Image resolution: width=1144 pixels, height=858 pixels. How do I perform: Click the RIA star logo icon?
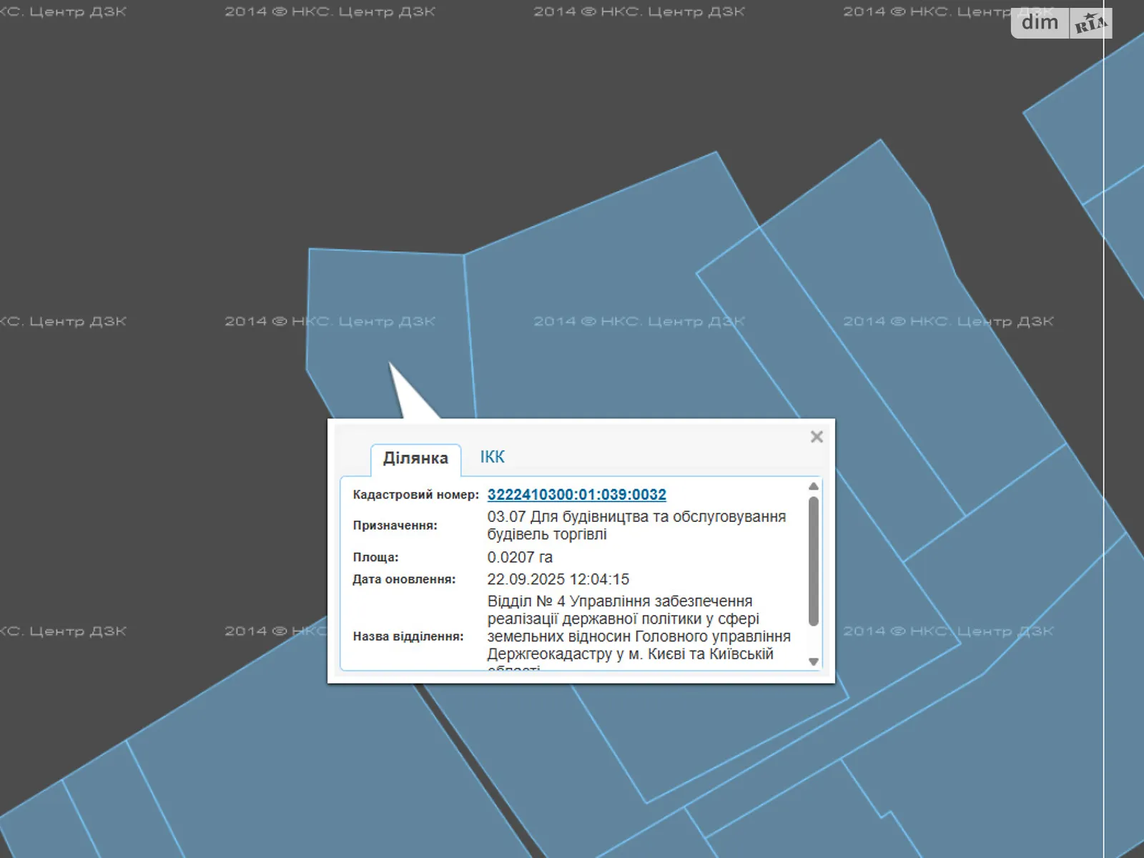coord(1090,24)
